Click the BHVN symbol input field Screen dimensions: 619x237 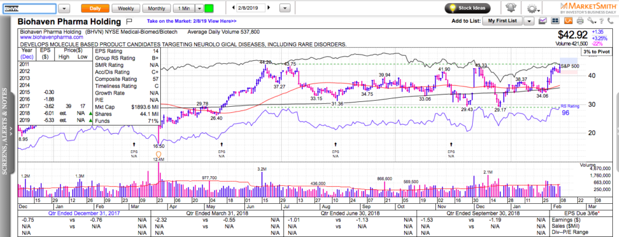(30, 8)
